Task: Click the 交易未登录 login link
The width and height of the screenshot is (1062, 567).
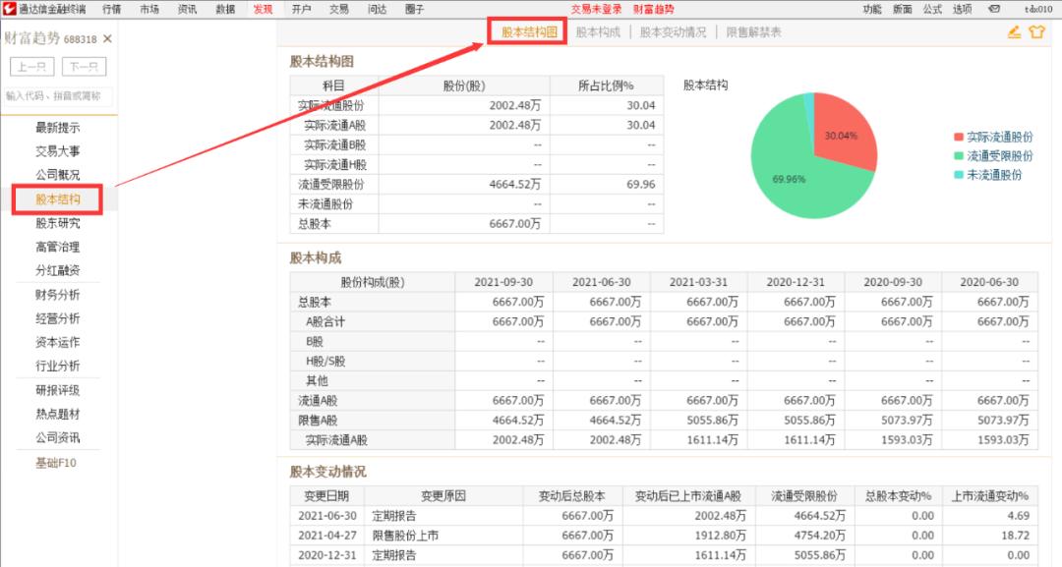Action: pos(598,8)
